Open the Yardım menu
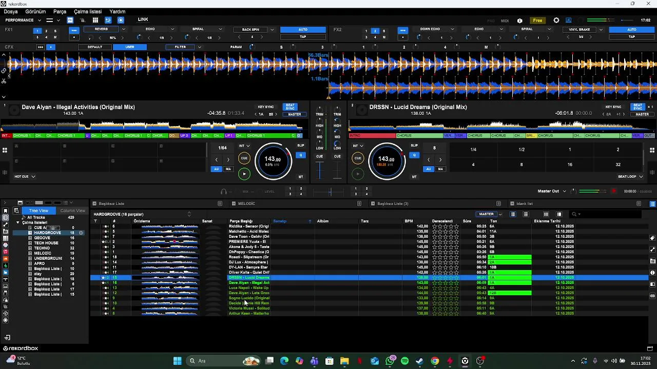The image size is (657, 369). [118, 11]
